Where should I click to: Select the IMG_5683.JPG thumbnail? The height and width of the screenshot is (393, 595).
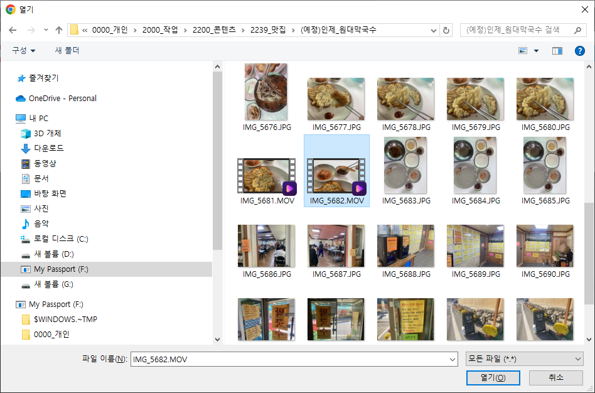tap(405, 165)
